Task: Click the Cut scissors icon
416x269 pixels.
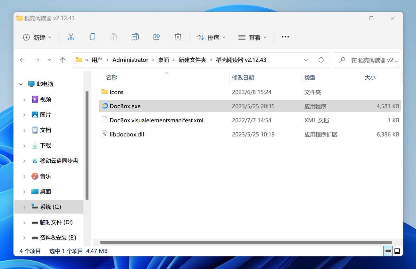Action: 71,37
